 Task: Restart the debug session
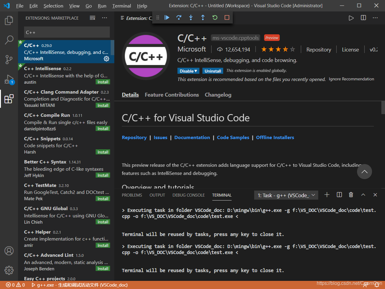click(215, 17)
